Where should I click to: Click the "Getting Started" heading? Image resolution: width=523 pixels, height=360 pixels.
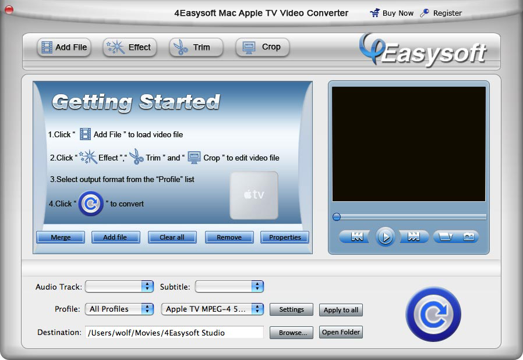136,102
